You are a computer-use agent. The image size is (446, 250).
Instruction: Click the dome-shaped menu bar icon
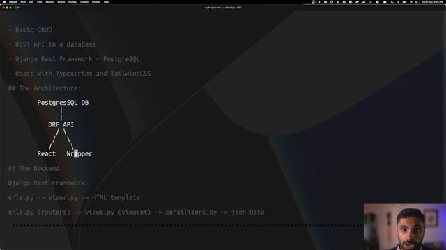385,2
